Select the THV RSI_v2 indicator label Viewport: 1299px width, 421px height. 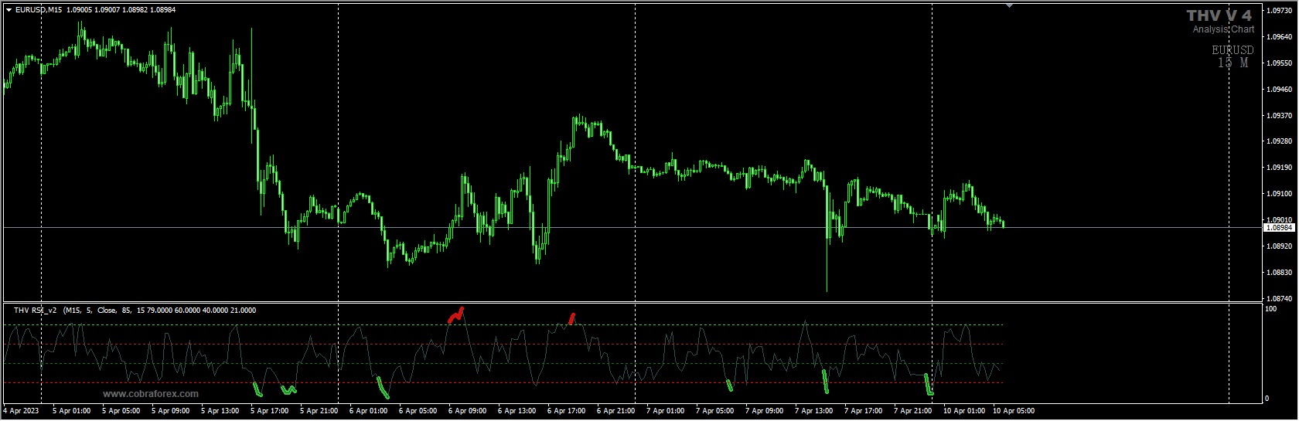pyautogui.click(x=36, y=311)
